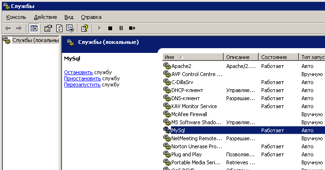Select Plug and Play service name
The height and width of the screenshot is (170, 325).
186,155
